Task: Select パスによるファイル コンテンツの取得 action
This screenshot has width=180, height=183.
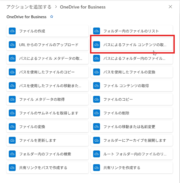Action: (134, 45)
